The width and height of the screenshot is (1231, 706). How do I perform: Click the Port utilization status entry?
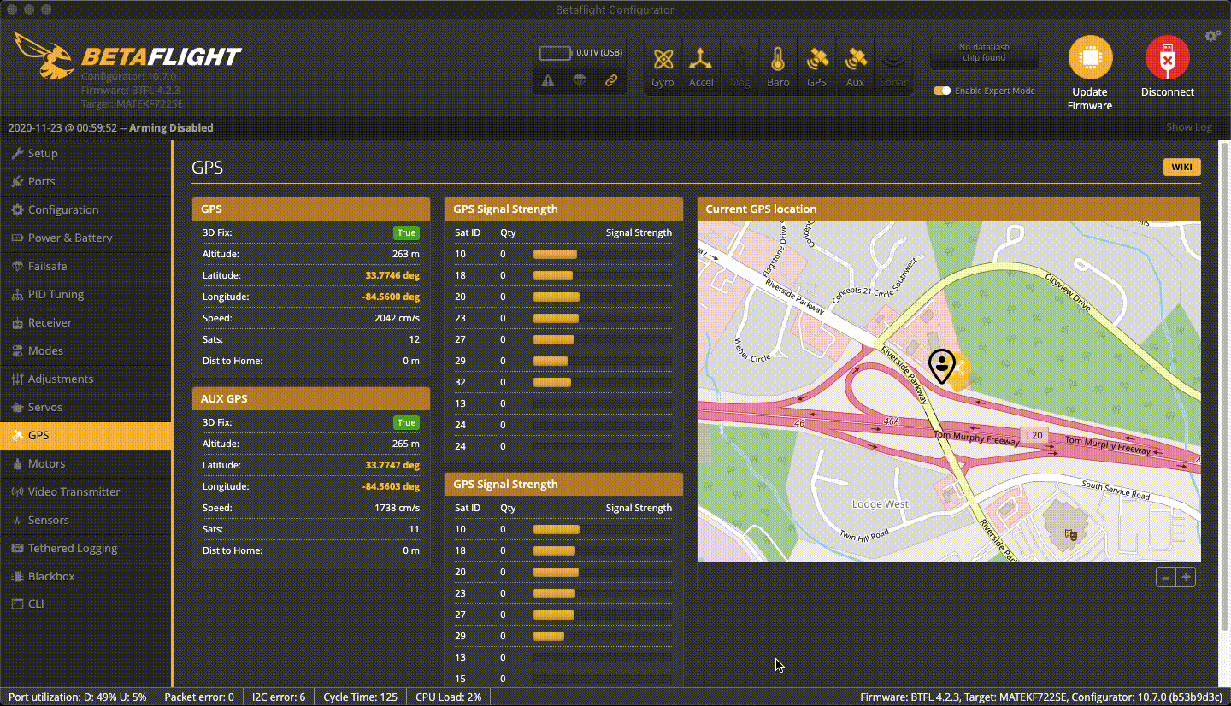click(x=78, y=697)
